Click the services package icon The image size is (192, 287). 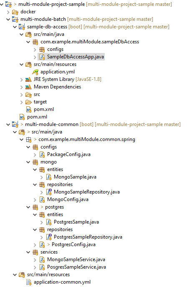(x=35, y=252)
